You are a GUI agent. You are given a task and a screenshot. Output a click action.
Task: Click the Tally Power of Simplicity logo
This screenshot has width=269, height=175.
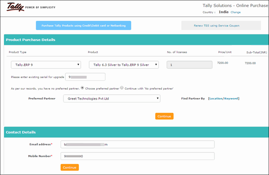31,7
